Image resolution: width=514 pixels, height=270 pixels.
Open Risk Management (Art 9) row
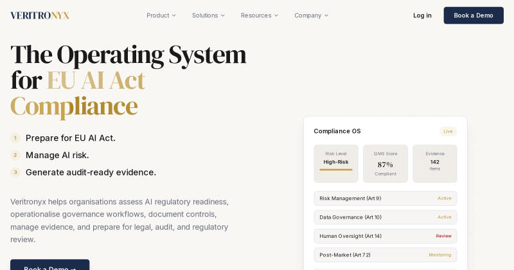coord(385,199)
